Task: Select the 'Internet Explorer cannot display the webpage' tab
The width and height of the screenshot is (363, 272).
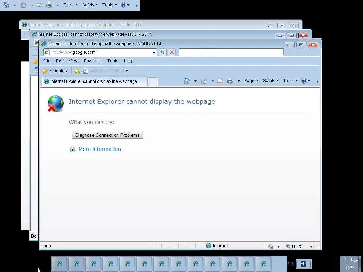Action: click(94, 81)
